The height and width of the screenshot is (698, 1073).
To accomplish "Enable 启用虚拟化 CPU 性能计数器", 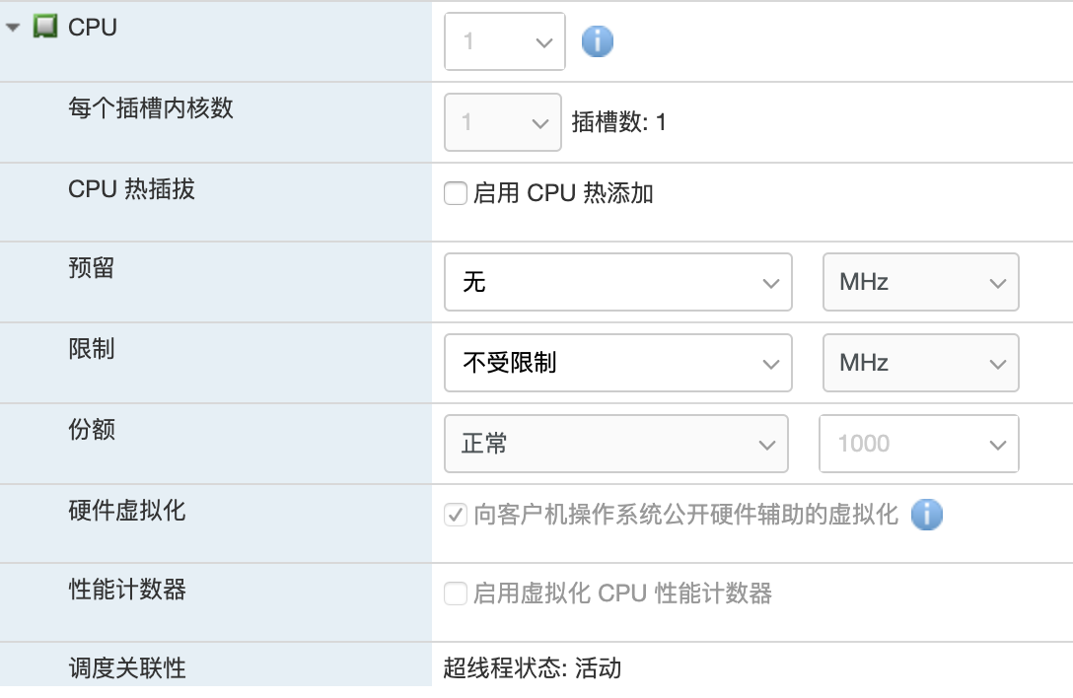I will [455, 593].
